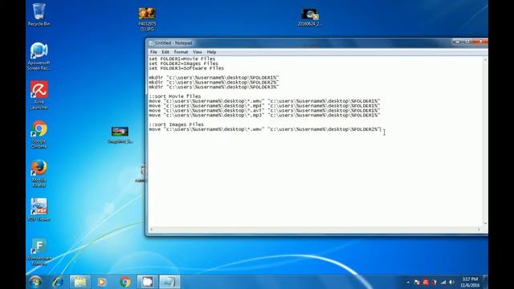The width and height of the screenshot is (514, 289).
Task: Open the Edit menu in Notepad
Action: click(165, 52)
